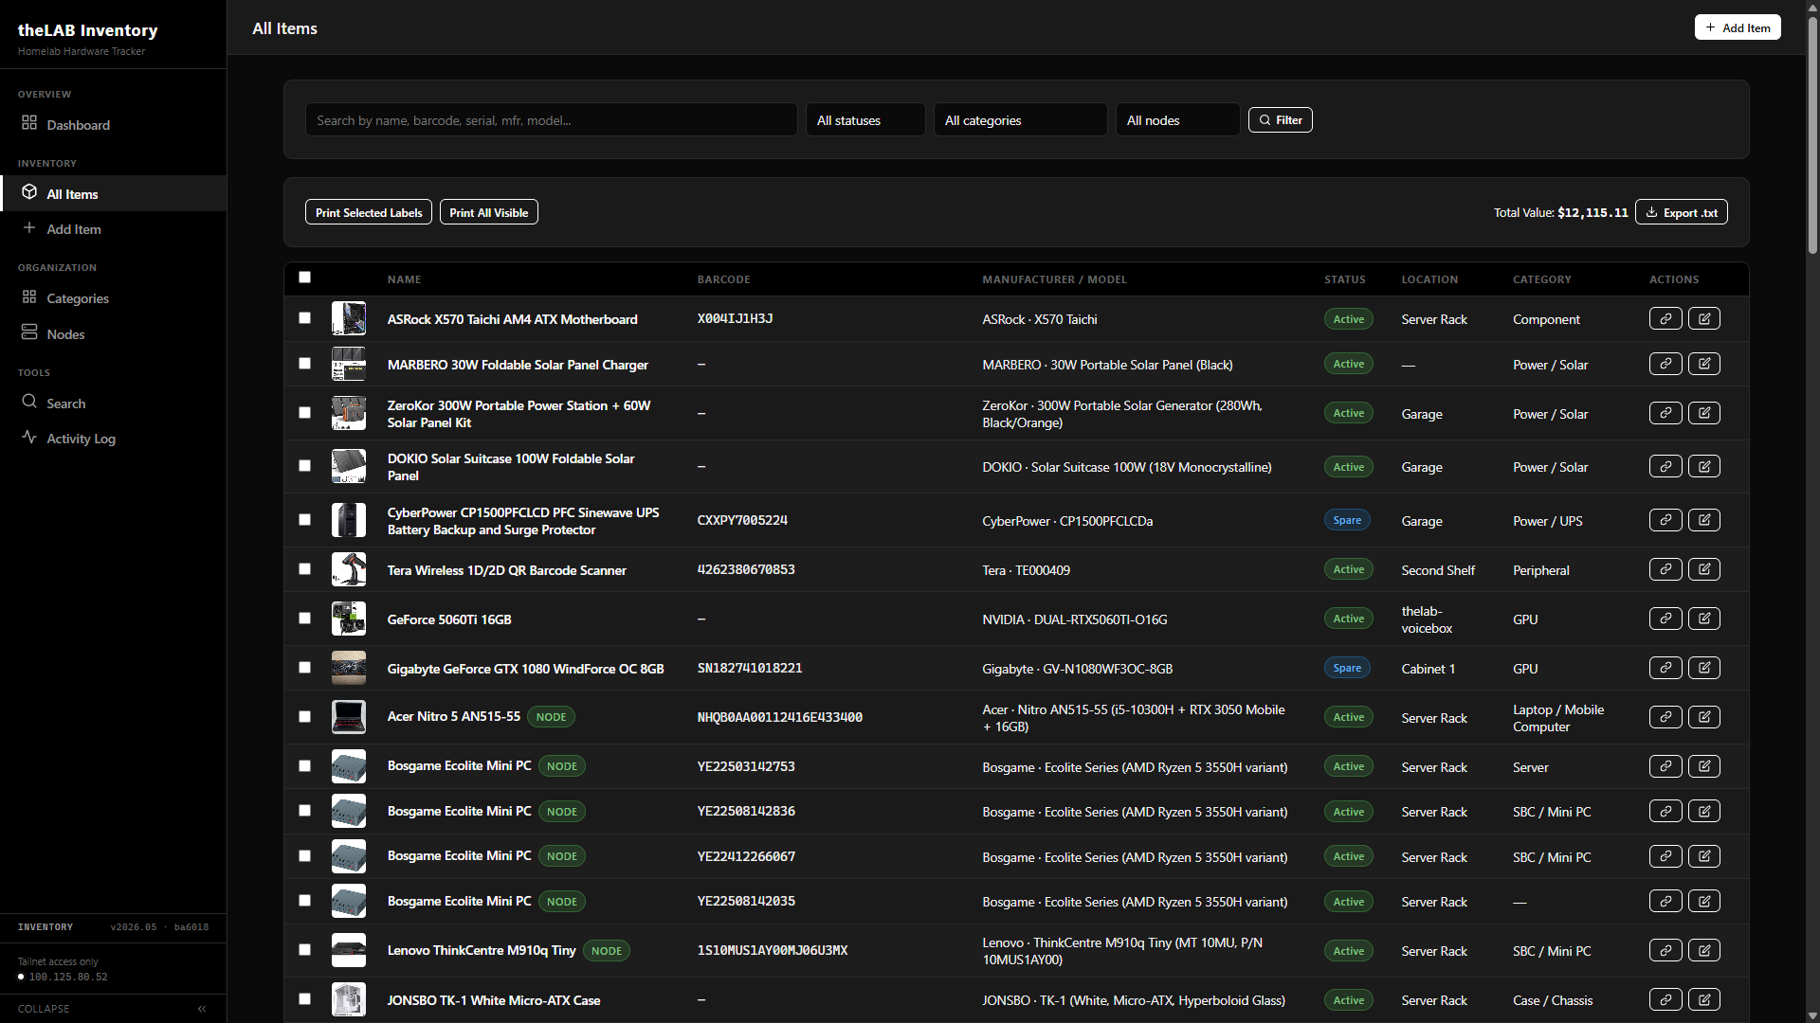This screenshot has width=1820, height=1023.
Task: Open the All nodes dropdown
Action: (x=1177, y=120)
